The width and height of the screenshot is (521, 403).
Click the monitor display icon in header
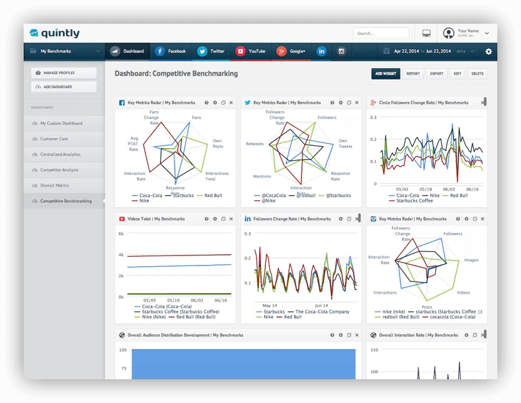pos(426,33)
